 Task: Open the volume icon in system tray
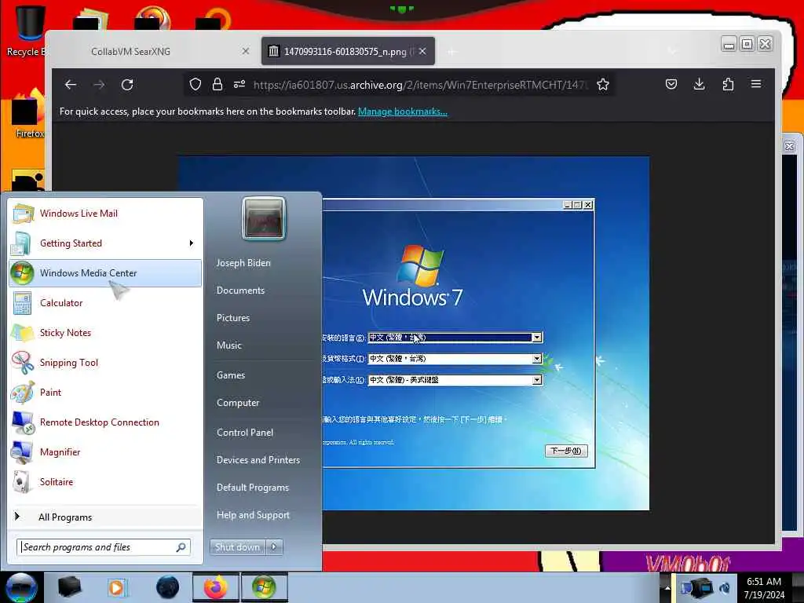pos(725,588)
